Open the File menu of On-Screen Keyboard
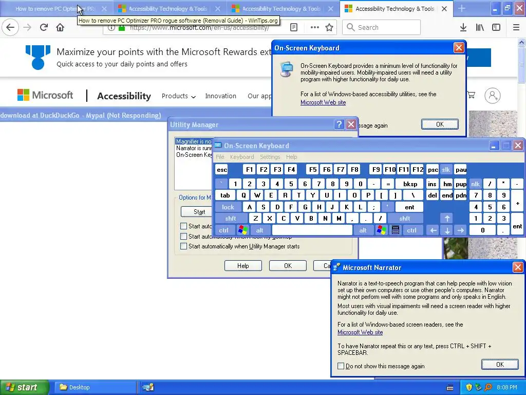 point(220,157)
